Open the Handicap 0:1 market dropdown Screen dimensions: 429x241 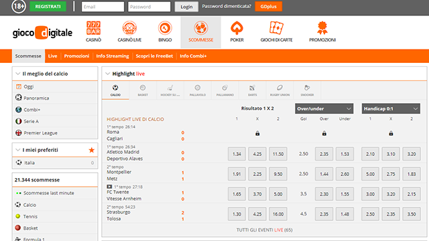click(391, 108)
